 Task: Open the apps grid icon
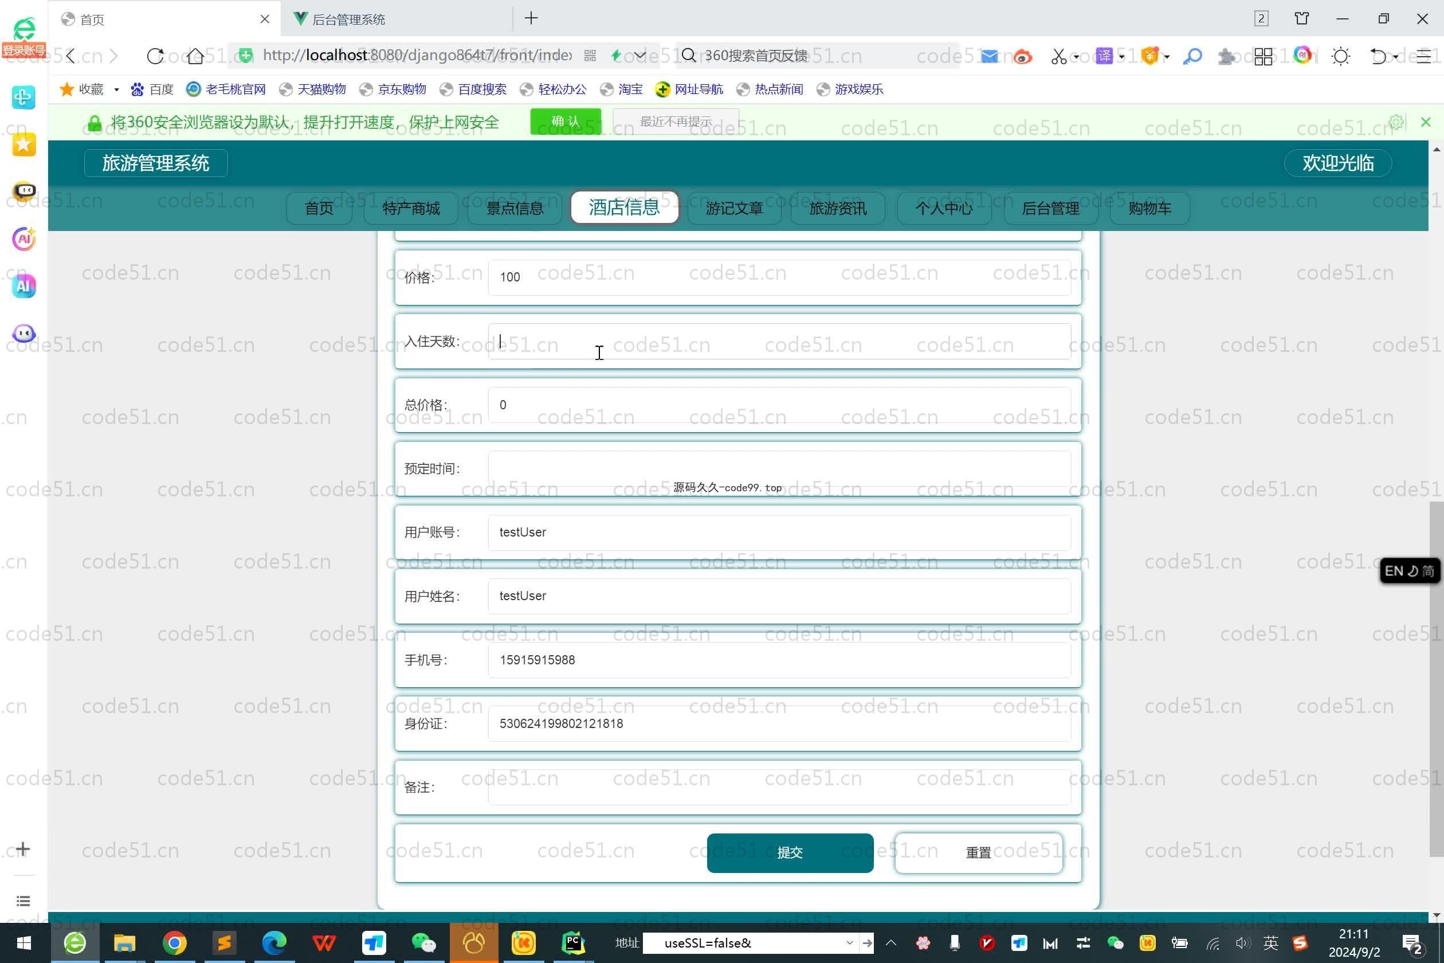click(1263, 57)
